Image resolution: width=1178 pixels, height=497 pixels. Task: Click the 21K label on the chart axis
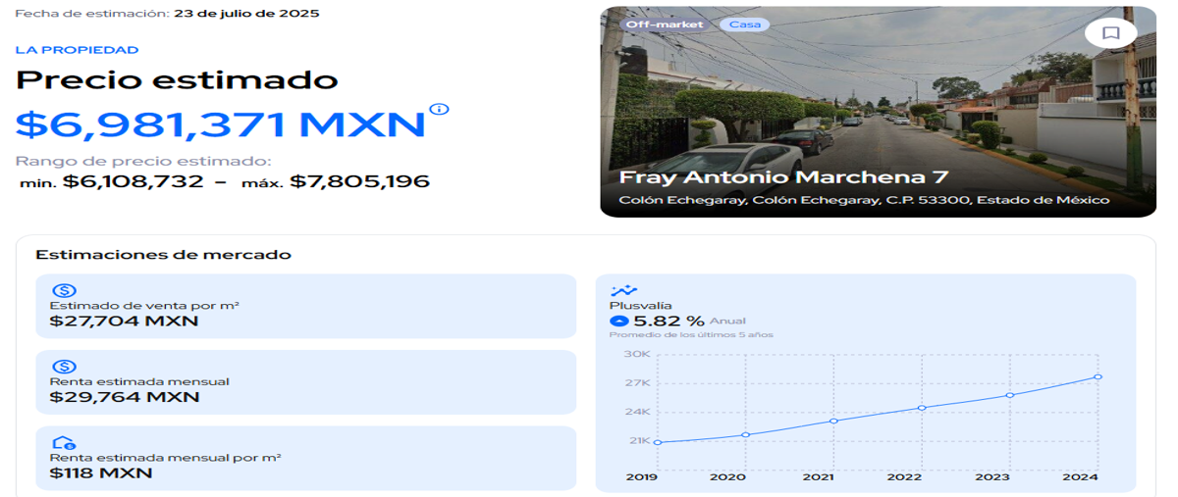[638, 441]
